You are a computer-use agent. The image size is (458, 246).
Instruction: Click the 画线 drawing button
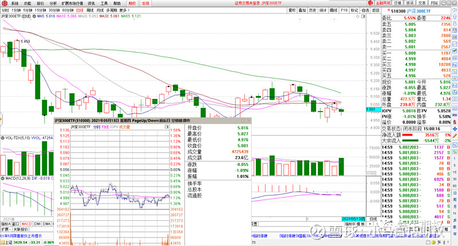click(334, 10)
